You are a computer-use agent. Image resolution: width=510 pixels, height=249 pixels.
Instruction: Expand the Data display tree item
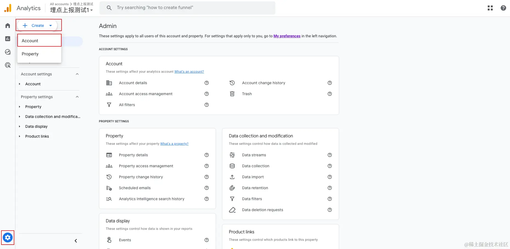20,126
